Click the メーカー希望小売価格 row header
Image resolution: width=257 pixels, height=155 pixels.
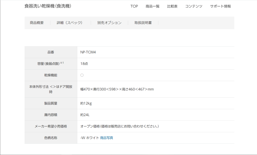(x=51, y=126)
